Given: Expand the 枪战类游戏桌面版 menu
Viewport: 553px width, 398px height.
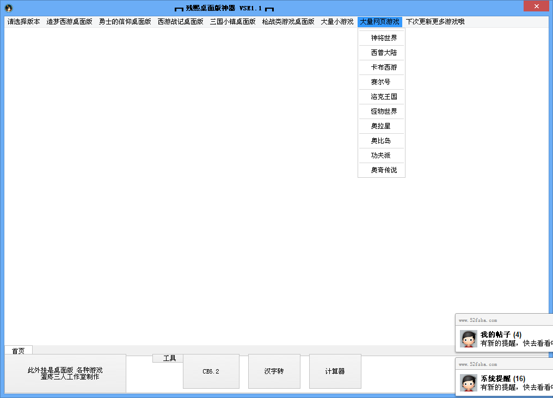Looking at the screenshot, I should pos(288,22).
